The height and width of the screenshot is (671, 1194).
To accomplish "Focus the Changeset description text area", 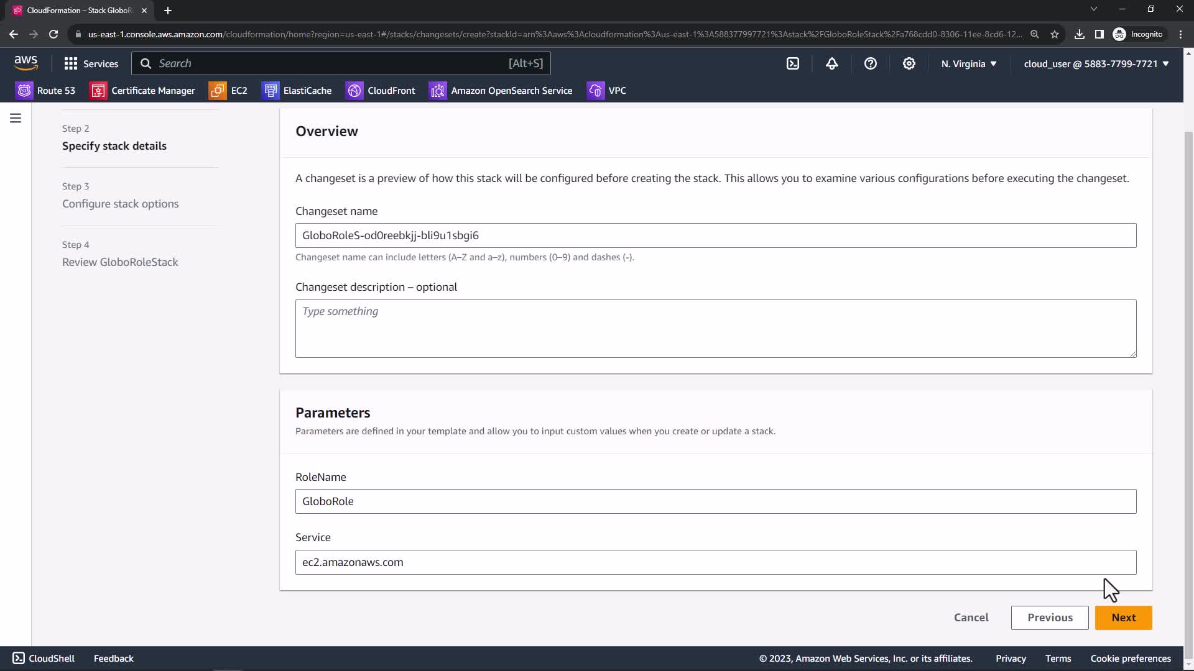I will tap(715, 328).
